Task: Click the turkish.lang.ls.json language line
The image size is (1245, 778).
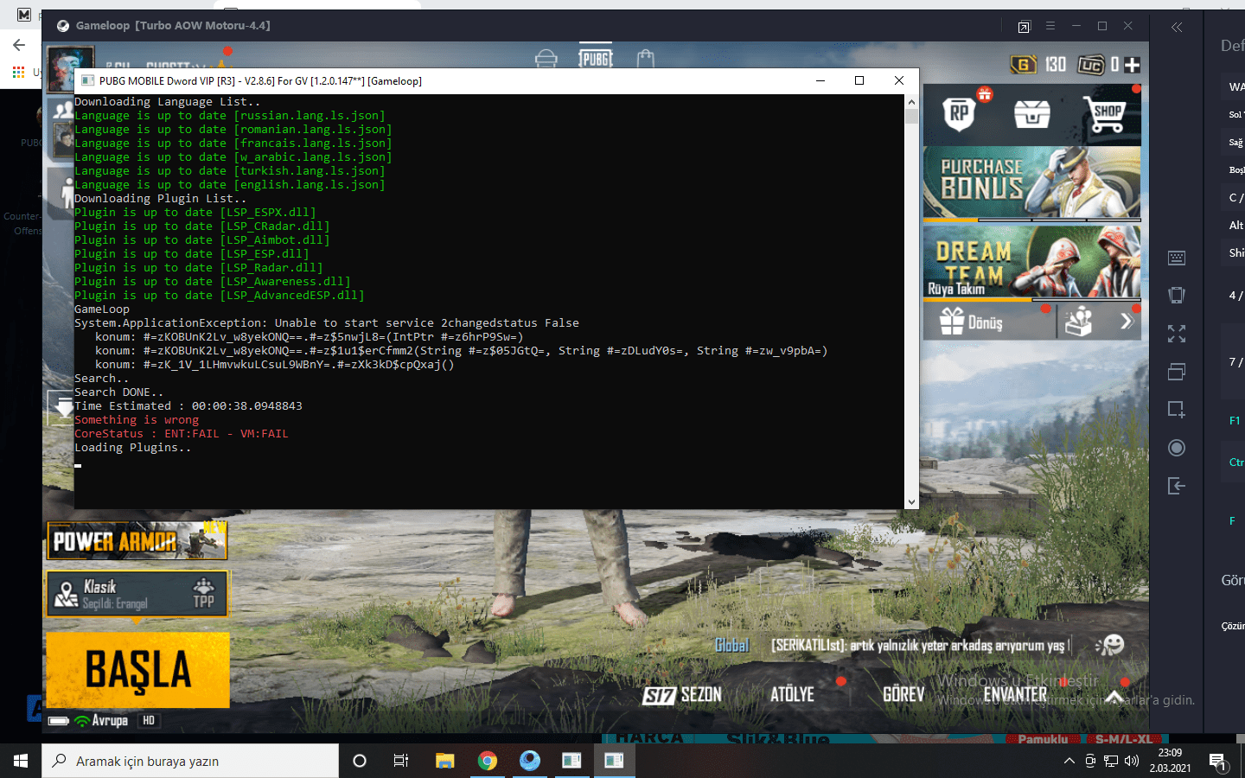Action: (229, 171)
